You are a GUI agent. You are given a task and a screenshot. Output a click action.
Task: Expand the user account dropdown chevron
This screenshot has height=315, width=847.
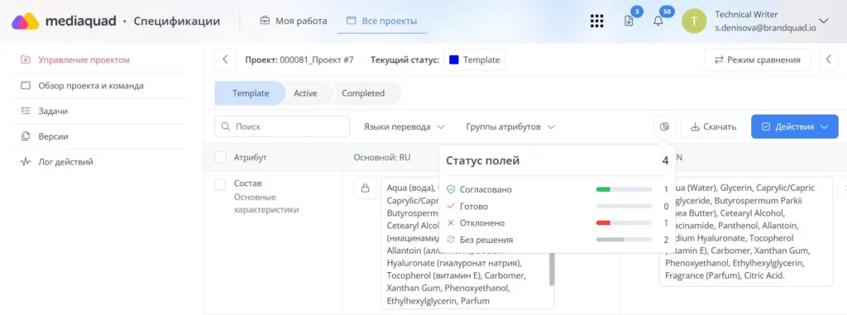[x=824, y=21]
